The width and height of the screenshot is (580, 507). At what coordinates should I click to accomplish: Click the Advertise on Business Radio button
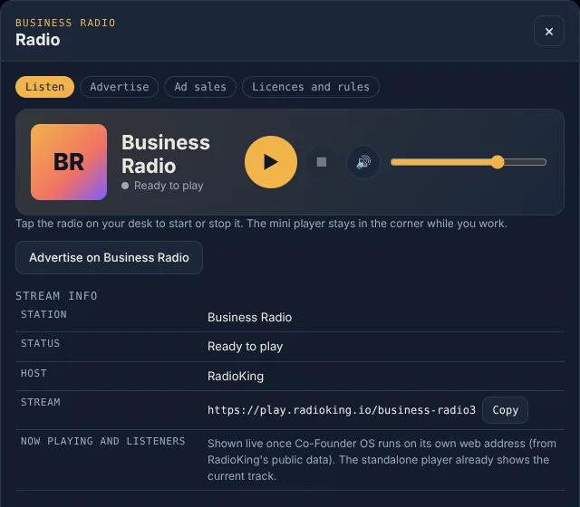(x=109, y=257)
